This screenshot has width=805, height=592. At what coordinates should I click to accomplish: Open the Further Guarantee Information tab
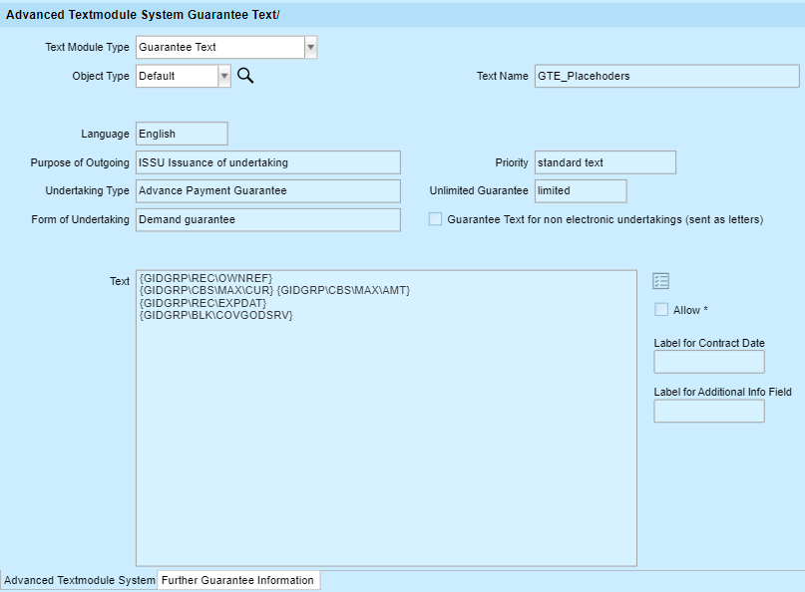pyautogui.click(x=237, y=580)
